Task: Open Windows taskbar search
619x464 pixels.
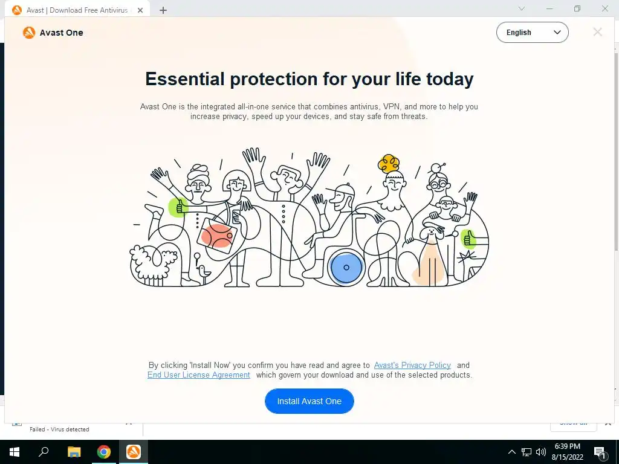Action: tap(44, 452)
